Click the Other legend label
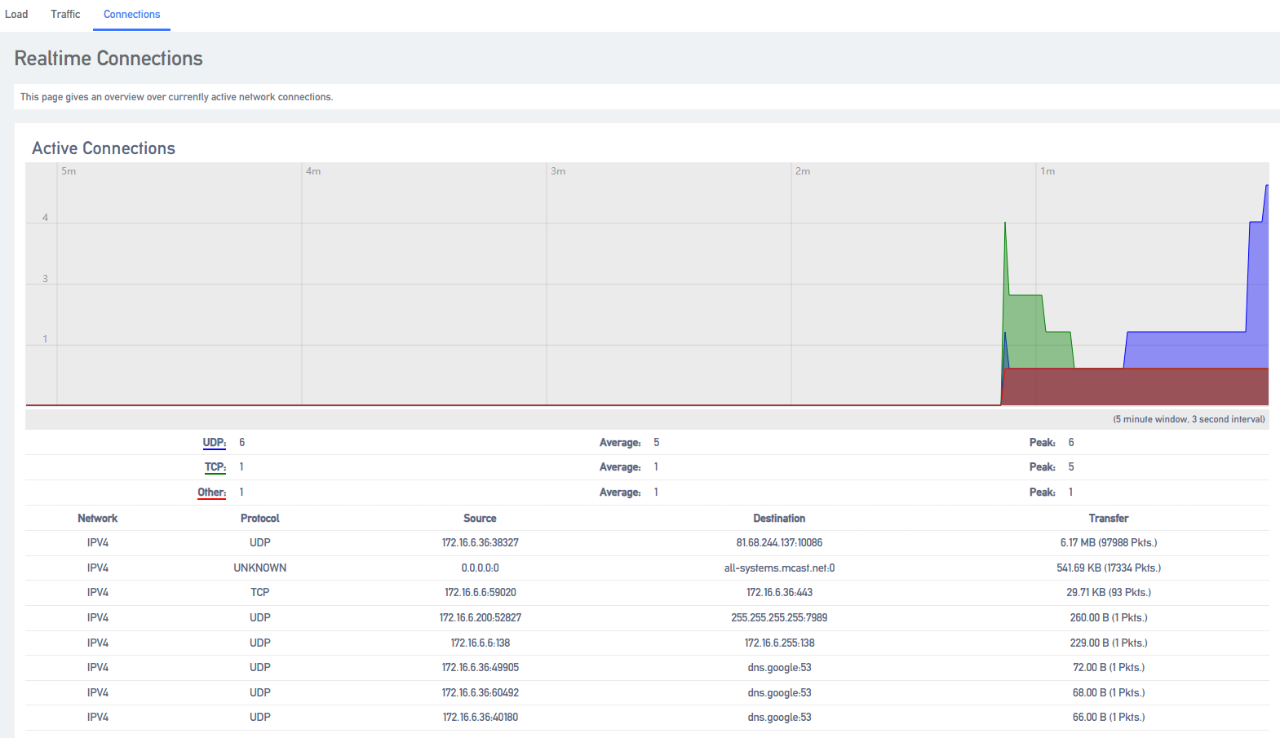 [211, 493]
